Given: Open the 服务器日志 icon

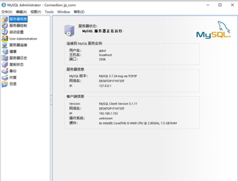Looking at the screenshot, I should [x=5, y=58].
